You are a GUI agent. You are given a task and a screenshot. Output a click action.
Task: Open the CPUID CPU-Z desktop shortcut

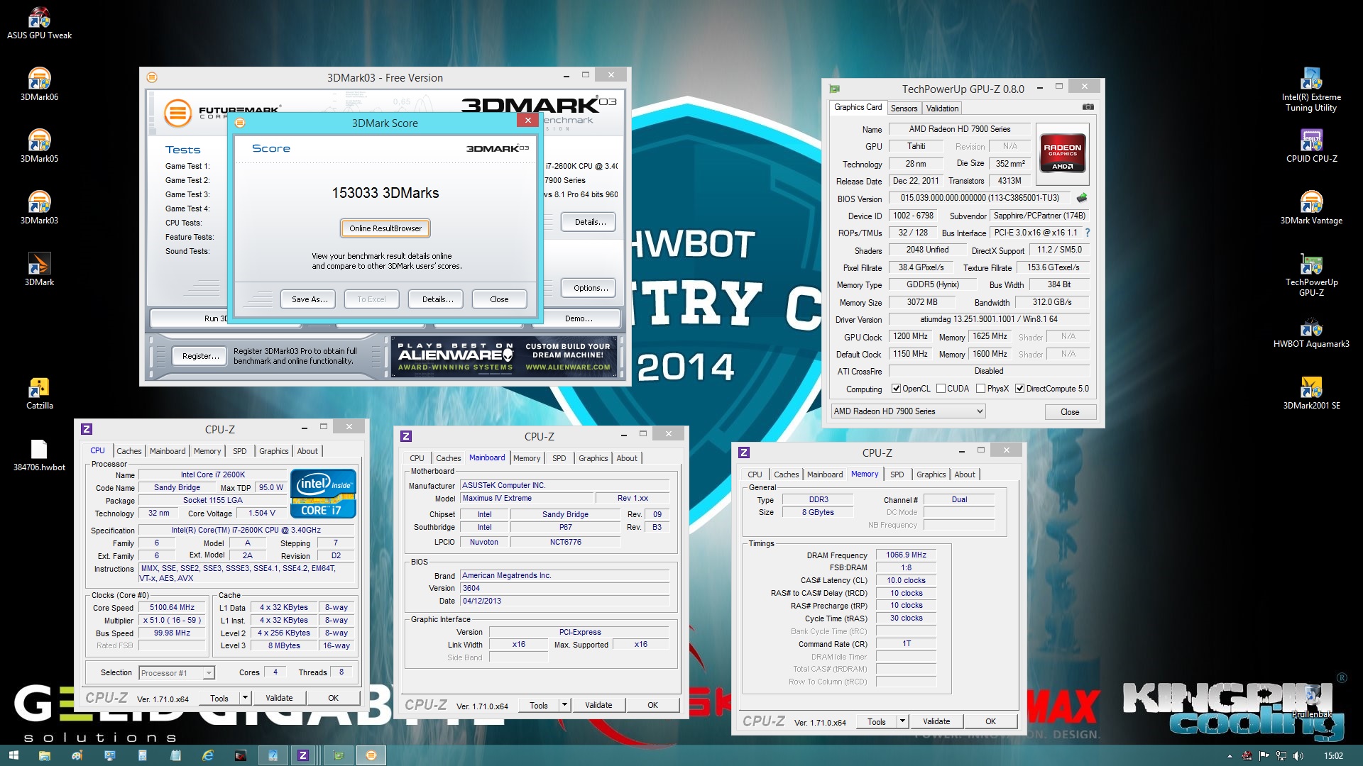[1311, 147]
